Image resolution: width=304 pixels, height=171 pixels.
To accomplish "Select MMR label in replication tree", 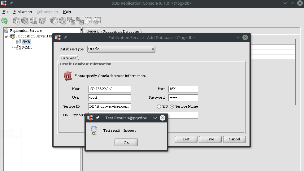I will (x=27, y=47).
